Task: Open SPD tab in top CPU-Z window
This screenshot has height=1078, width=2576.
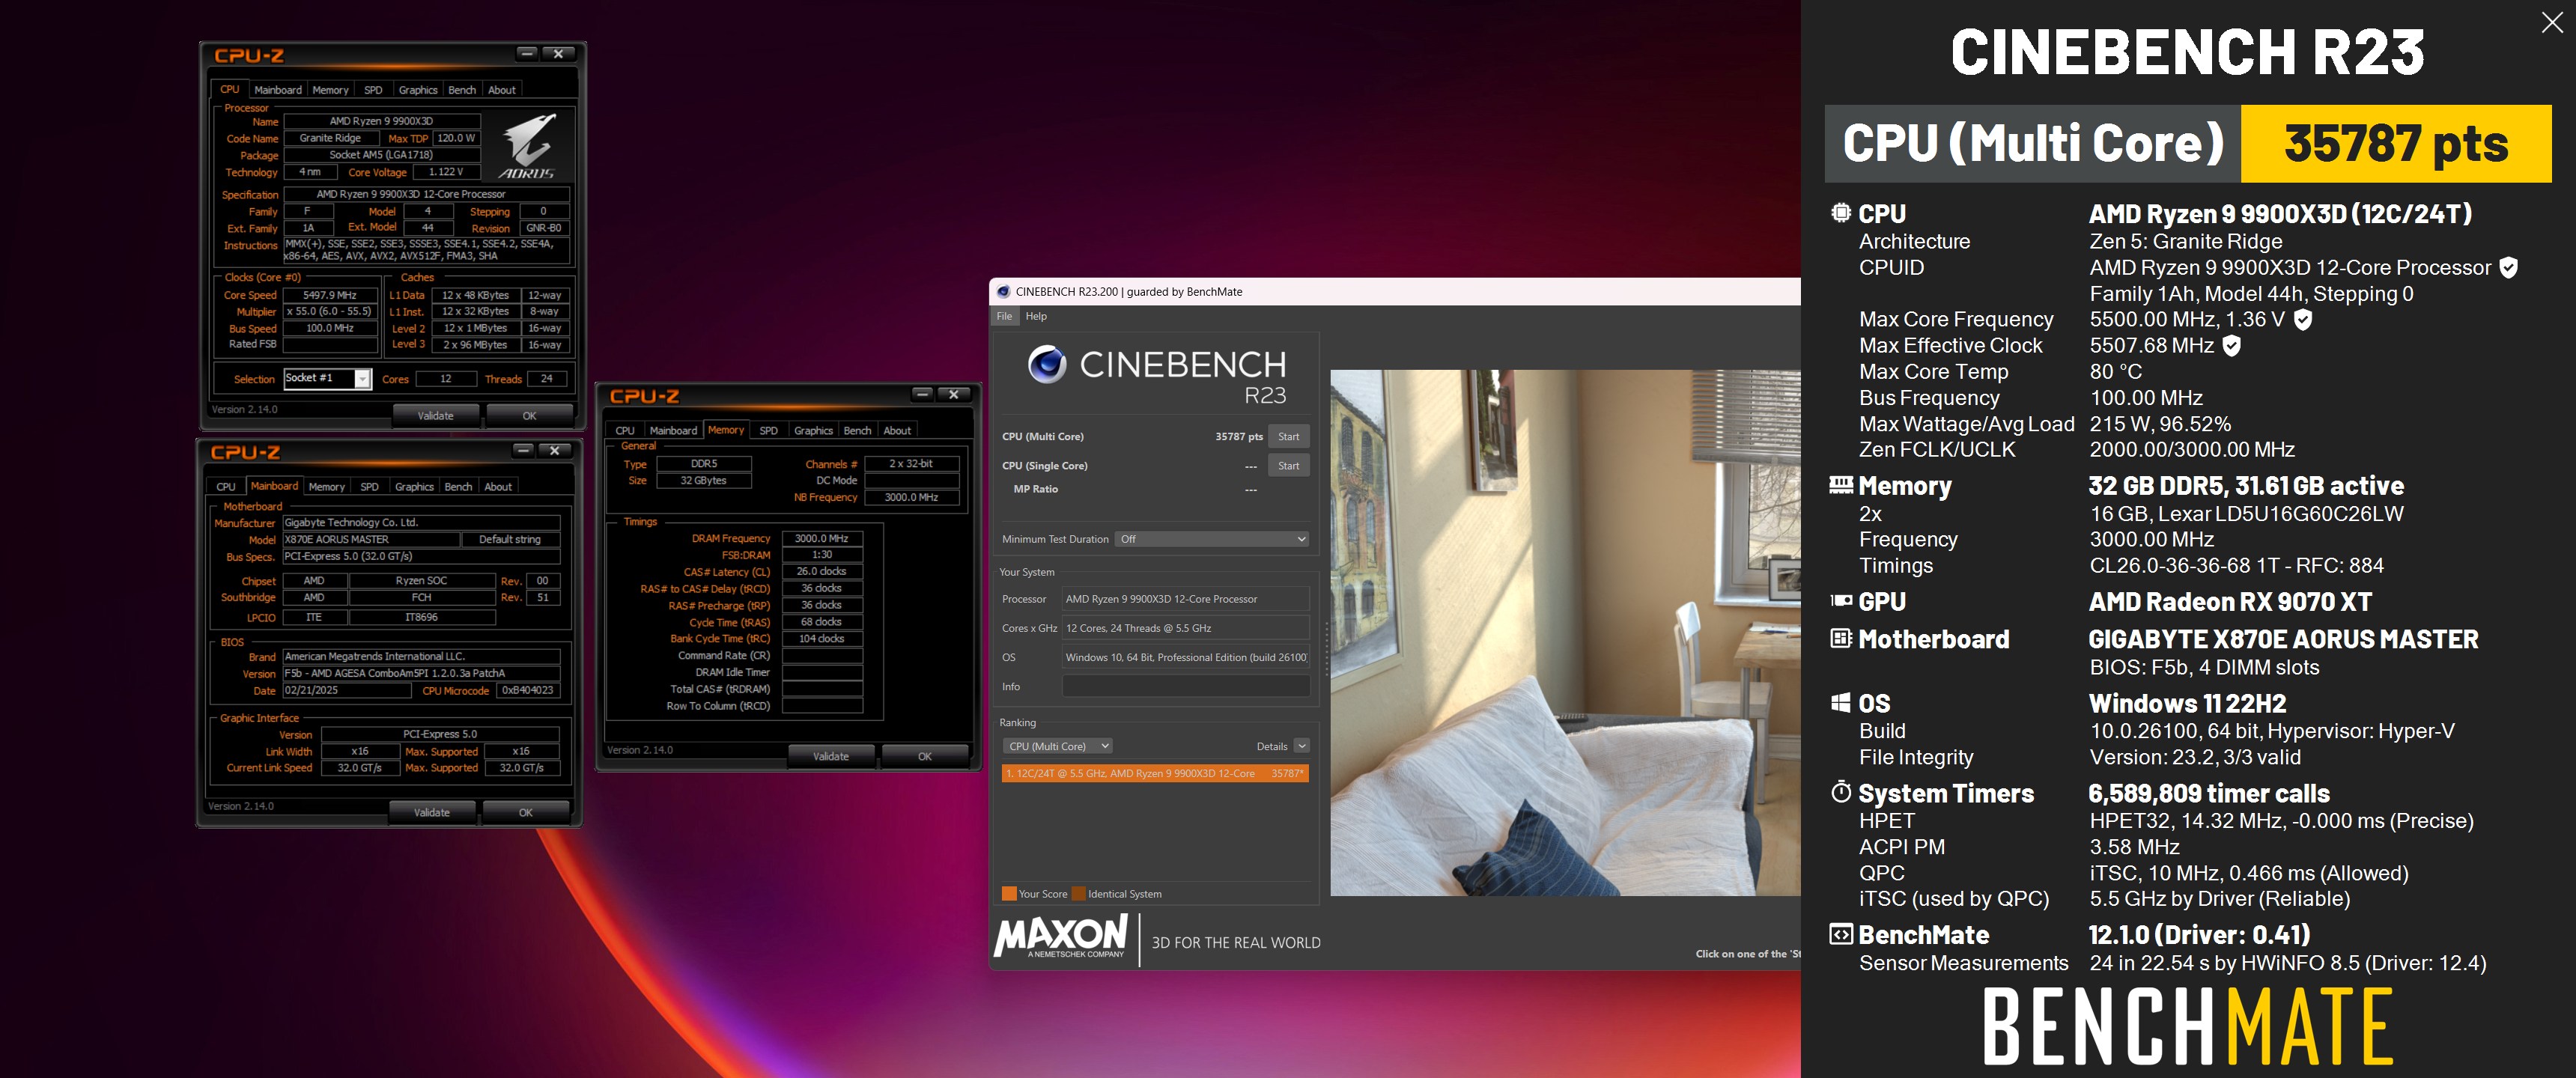Action: point(373,90)
